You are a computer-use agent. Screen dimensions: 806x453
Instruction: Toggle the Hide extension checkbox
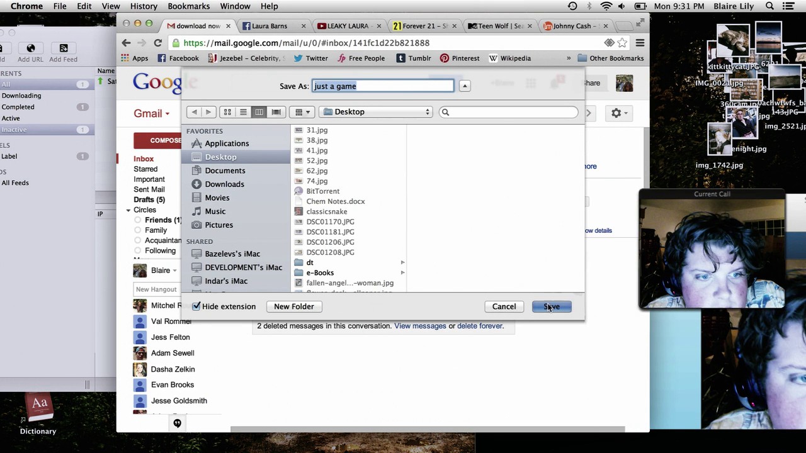click(196, 306)
